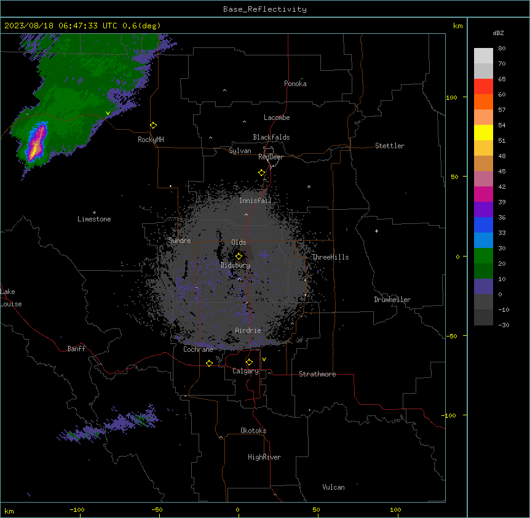Click the Calgary label
Image resolution: width=530 pixels, height=518 pixels.
pos(245,371)
